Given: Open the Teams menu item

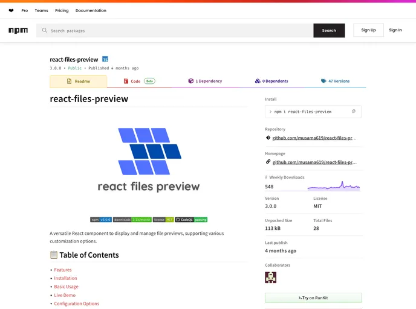Looking at the screenshot, I should coord(41,11).
